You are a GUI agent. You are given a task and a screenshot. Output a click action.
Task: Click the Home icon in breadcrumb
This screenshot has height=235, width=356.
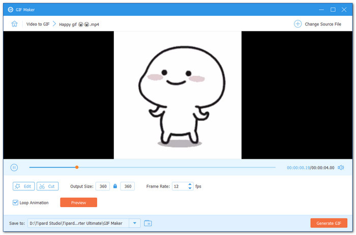[x=14, y=24]
